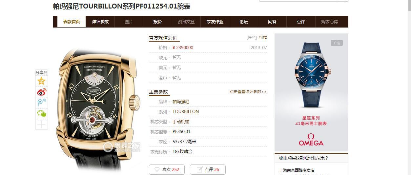Go to the 论坛 tab
Screen dimensions: 411x175
pyautogui.click(x=243, y=22)
